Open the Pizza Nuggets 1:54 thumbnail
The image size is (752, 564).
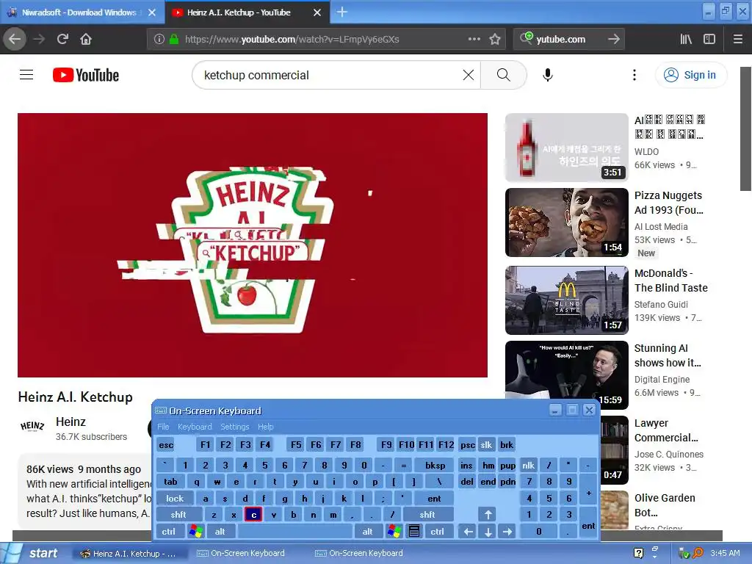pyautogui.click(x=567, y=223)
